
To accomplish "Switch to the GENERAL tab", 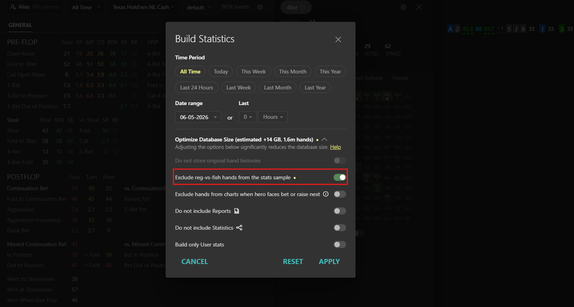I will 20,25.
